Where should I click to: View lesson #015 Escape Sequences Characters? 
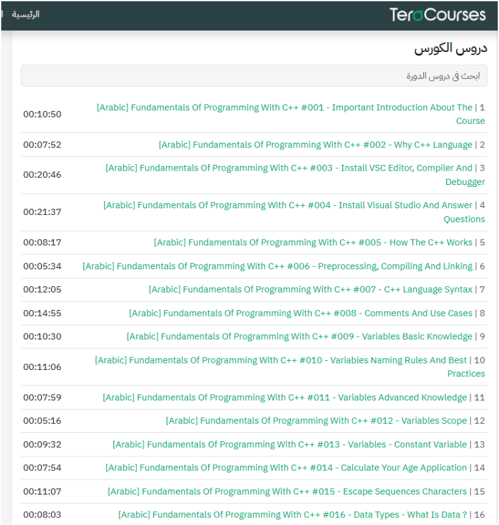[287, 491]
